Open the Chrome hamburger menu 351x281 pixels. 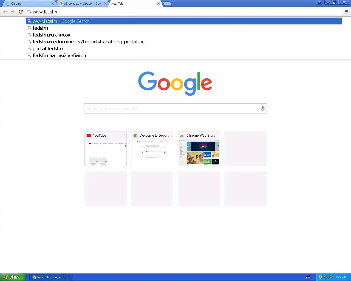point(346,12)
